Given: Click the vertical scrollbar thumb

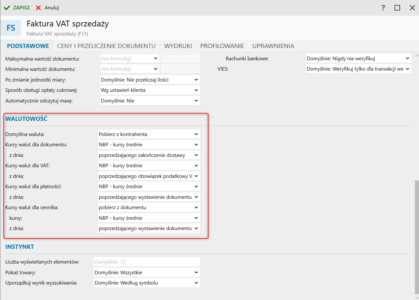Looking at the screenshot, I should [416, 237].
